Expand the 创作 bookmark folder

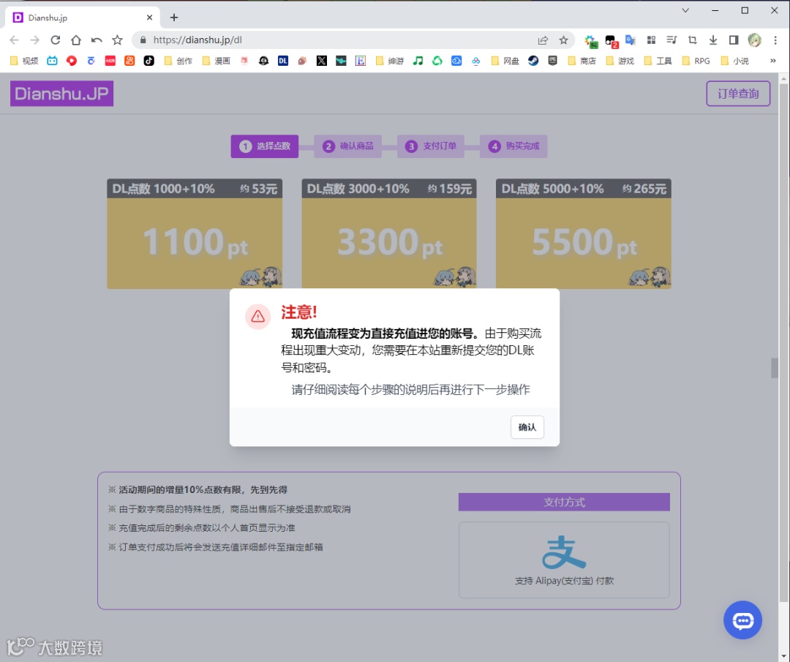click(178, 61)
